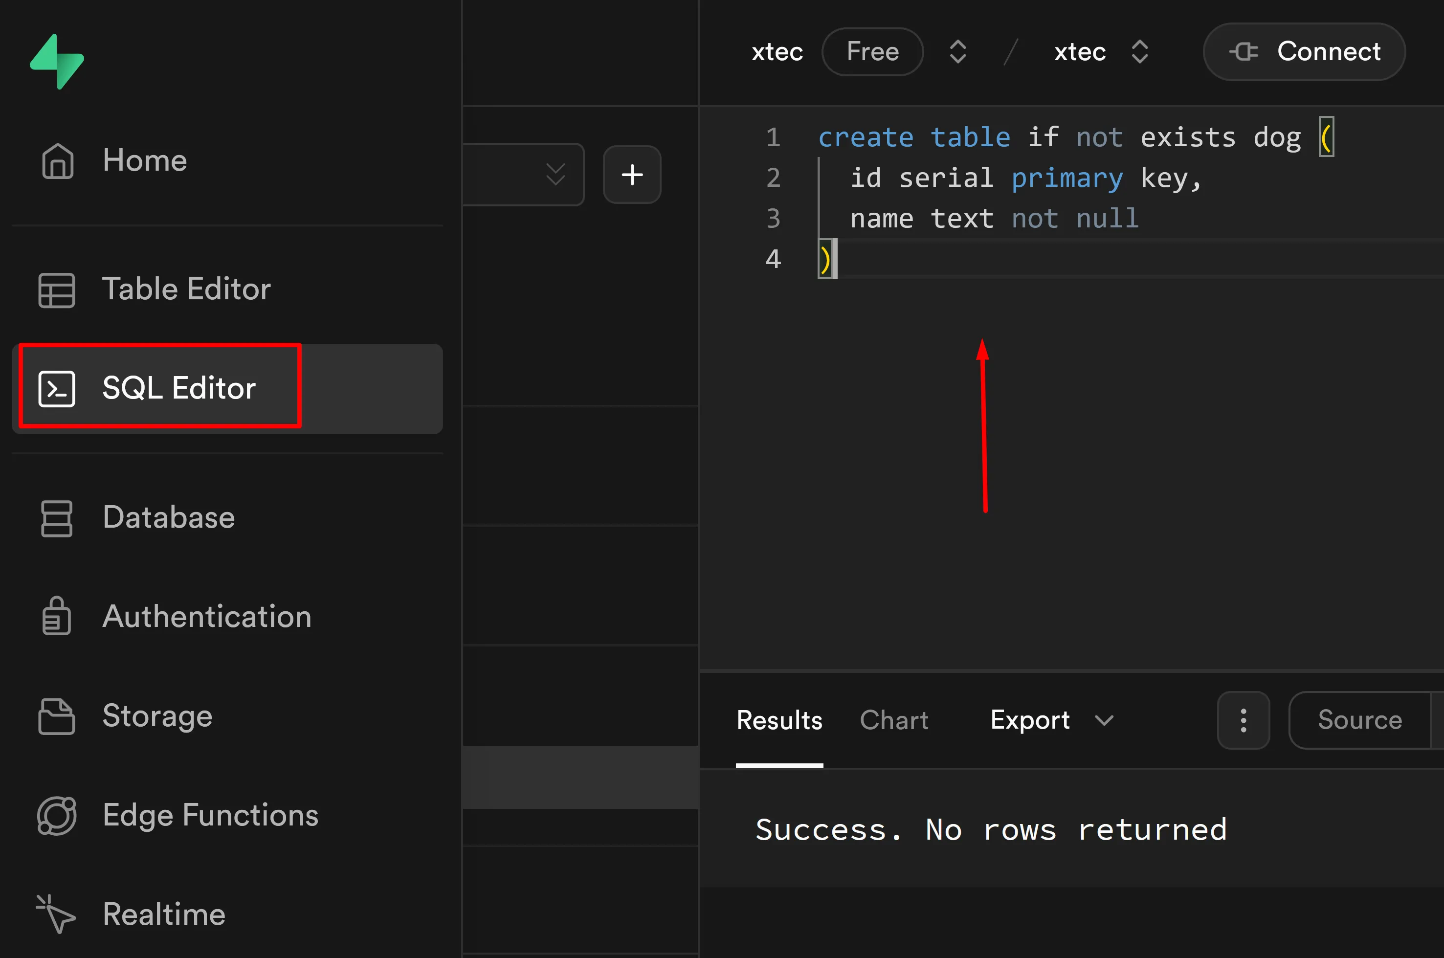The height and width of the screenshot is (958, 1444).
Task: Go to the Database section
Action: coord(168,517)
